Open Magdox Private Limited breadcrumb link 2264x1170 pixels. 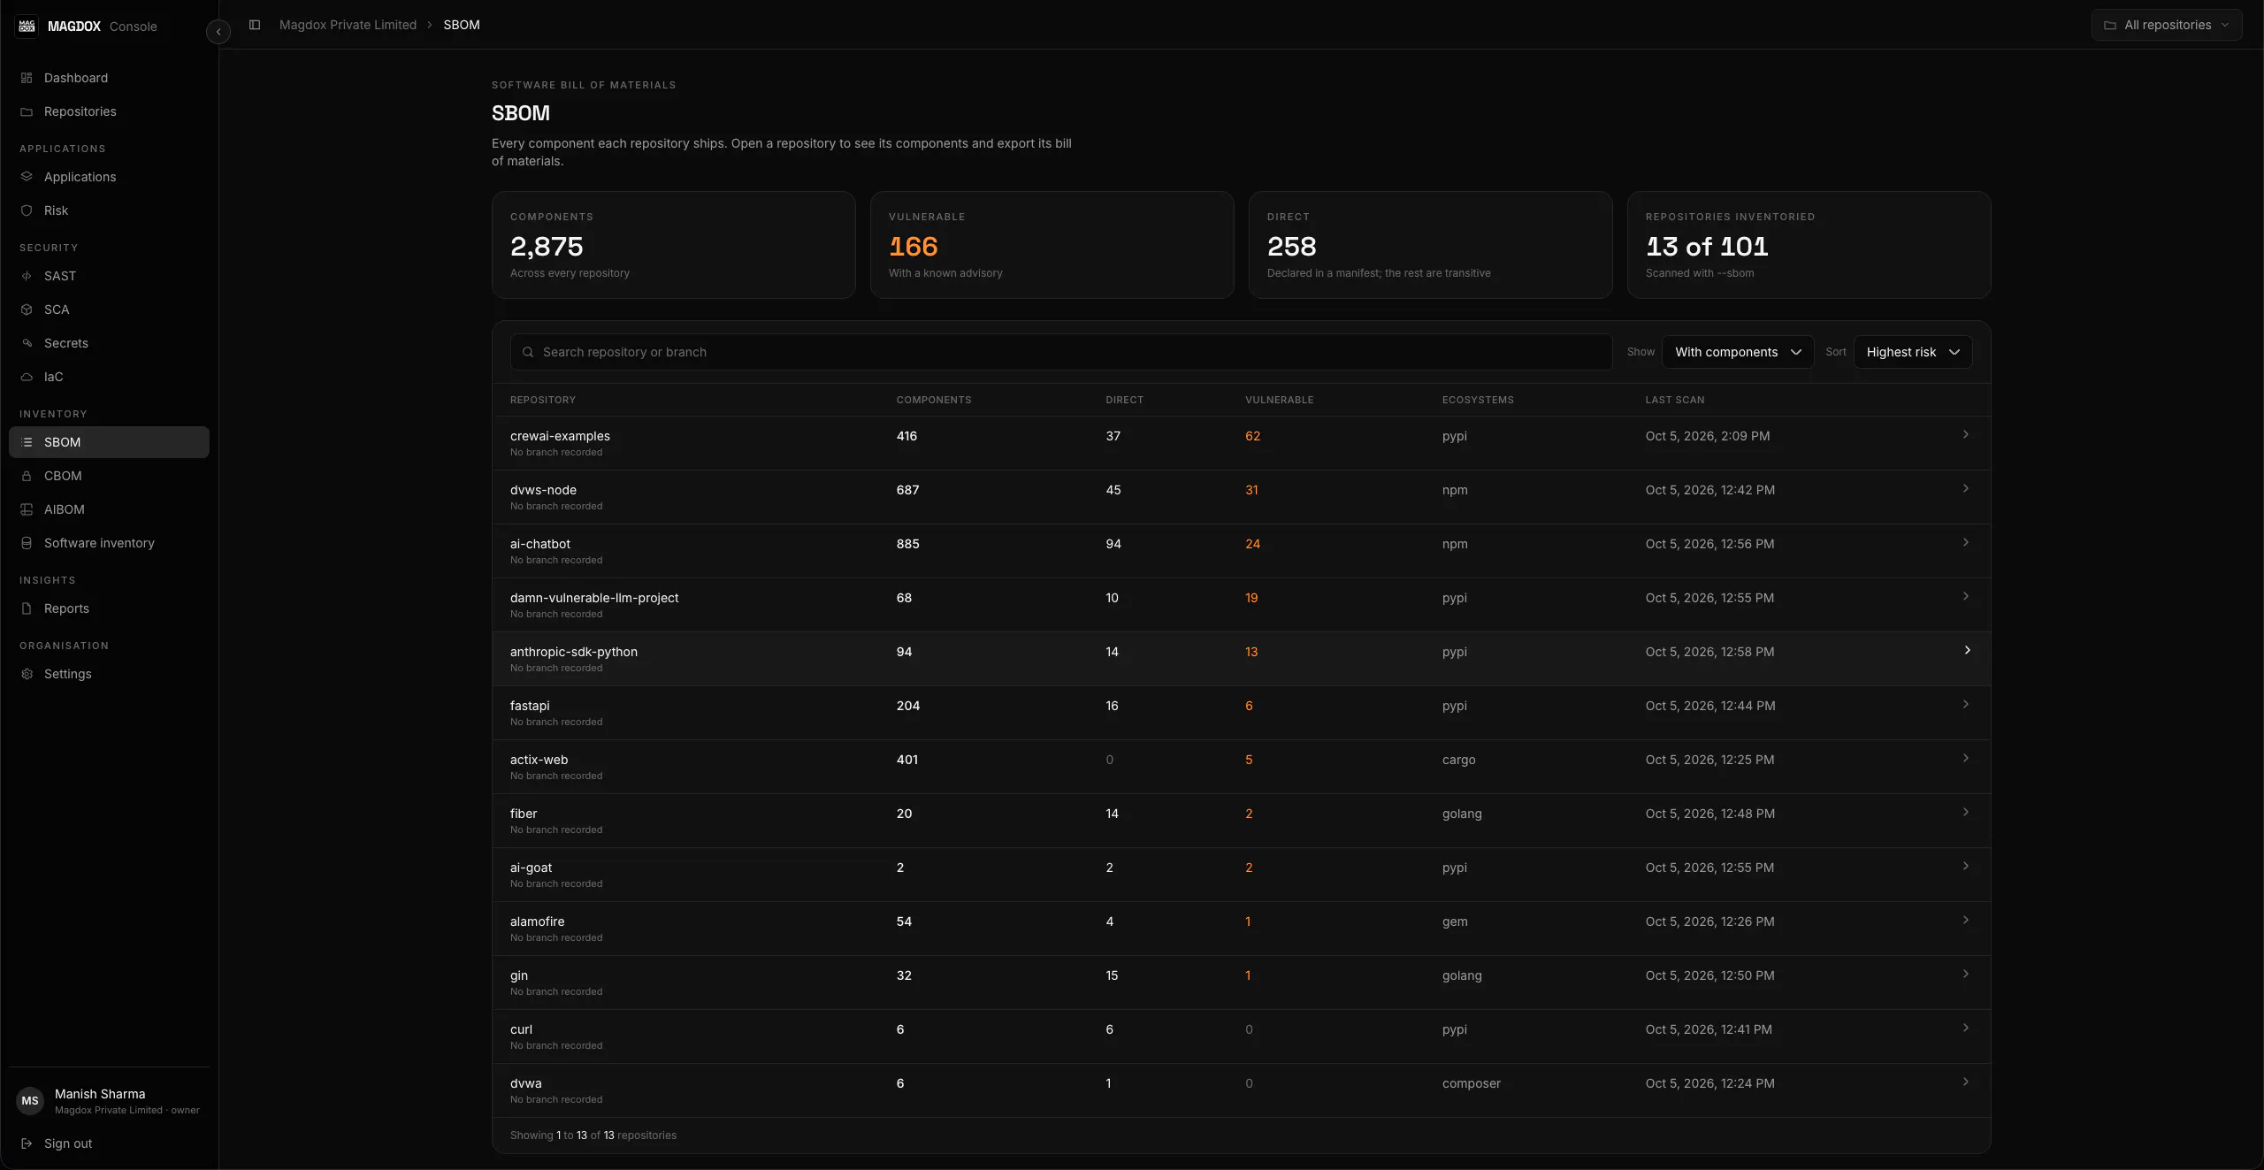click(348, 25)
